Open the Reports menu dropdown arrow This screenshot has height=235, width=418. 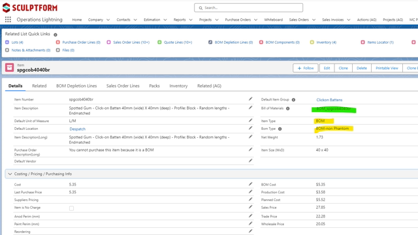[x=191, y=20]
